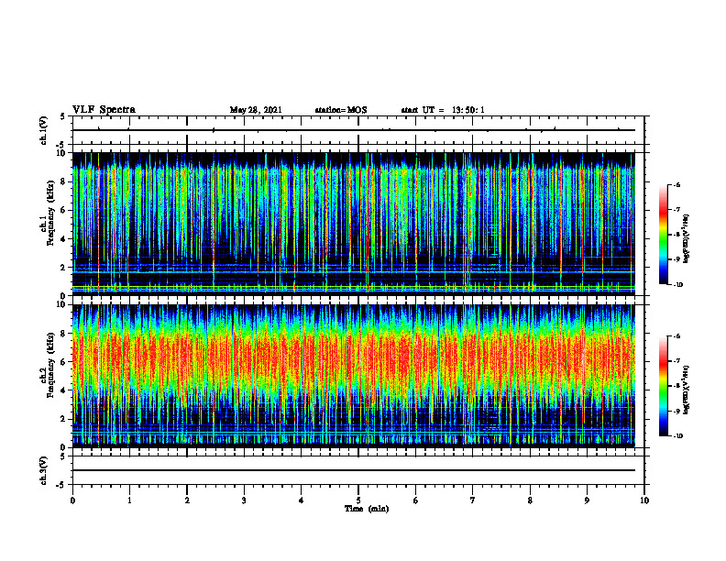Select the date text "May 28, 2021"

click(x=256, y=110)
